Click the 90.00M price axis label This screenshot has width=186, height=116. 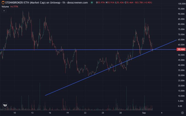coord(181,14)
